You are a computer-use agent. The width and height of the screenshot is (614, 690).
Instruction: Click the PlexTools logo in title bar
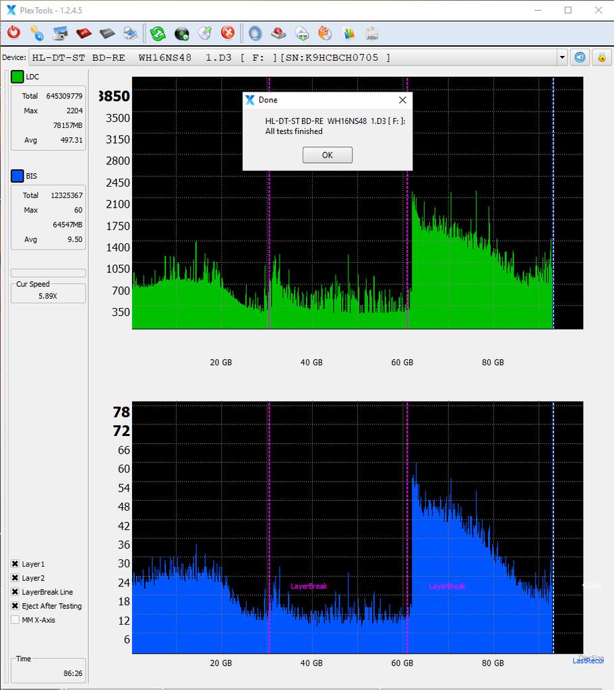11,10
